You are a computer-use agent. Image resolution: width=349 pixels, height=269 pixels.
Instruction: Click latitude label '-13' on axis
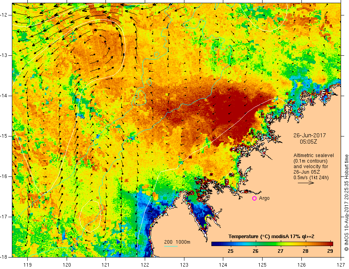(x=4, y=55)
